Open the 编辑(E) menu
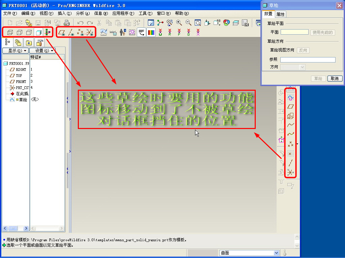 point(28,13)
